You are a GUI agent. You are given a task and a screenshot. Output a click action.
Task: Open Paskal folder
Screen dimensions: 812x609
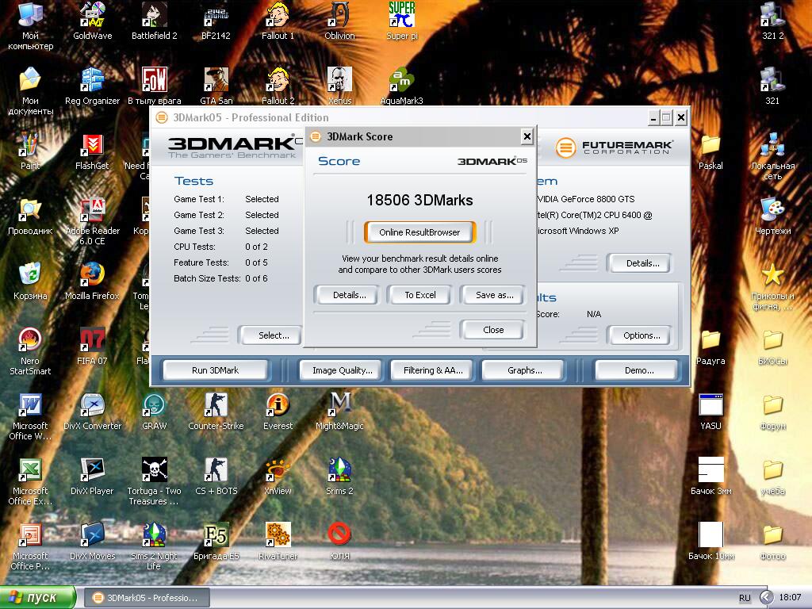pos(710,151)
